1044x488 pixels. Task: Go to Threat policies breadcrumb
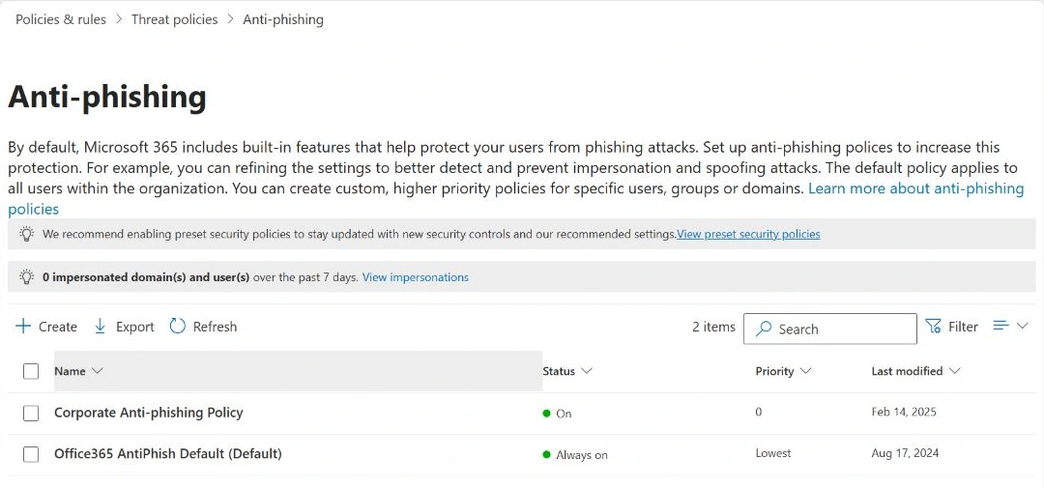[x=174, y=19]
